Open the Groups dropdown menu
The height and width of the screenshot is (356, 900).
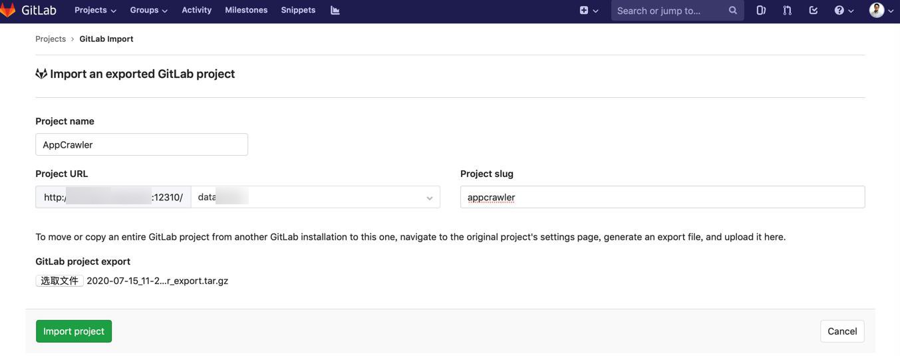pyautogui.click(x=148, y=10)
